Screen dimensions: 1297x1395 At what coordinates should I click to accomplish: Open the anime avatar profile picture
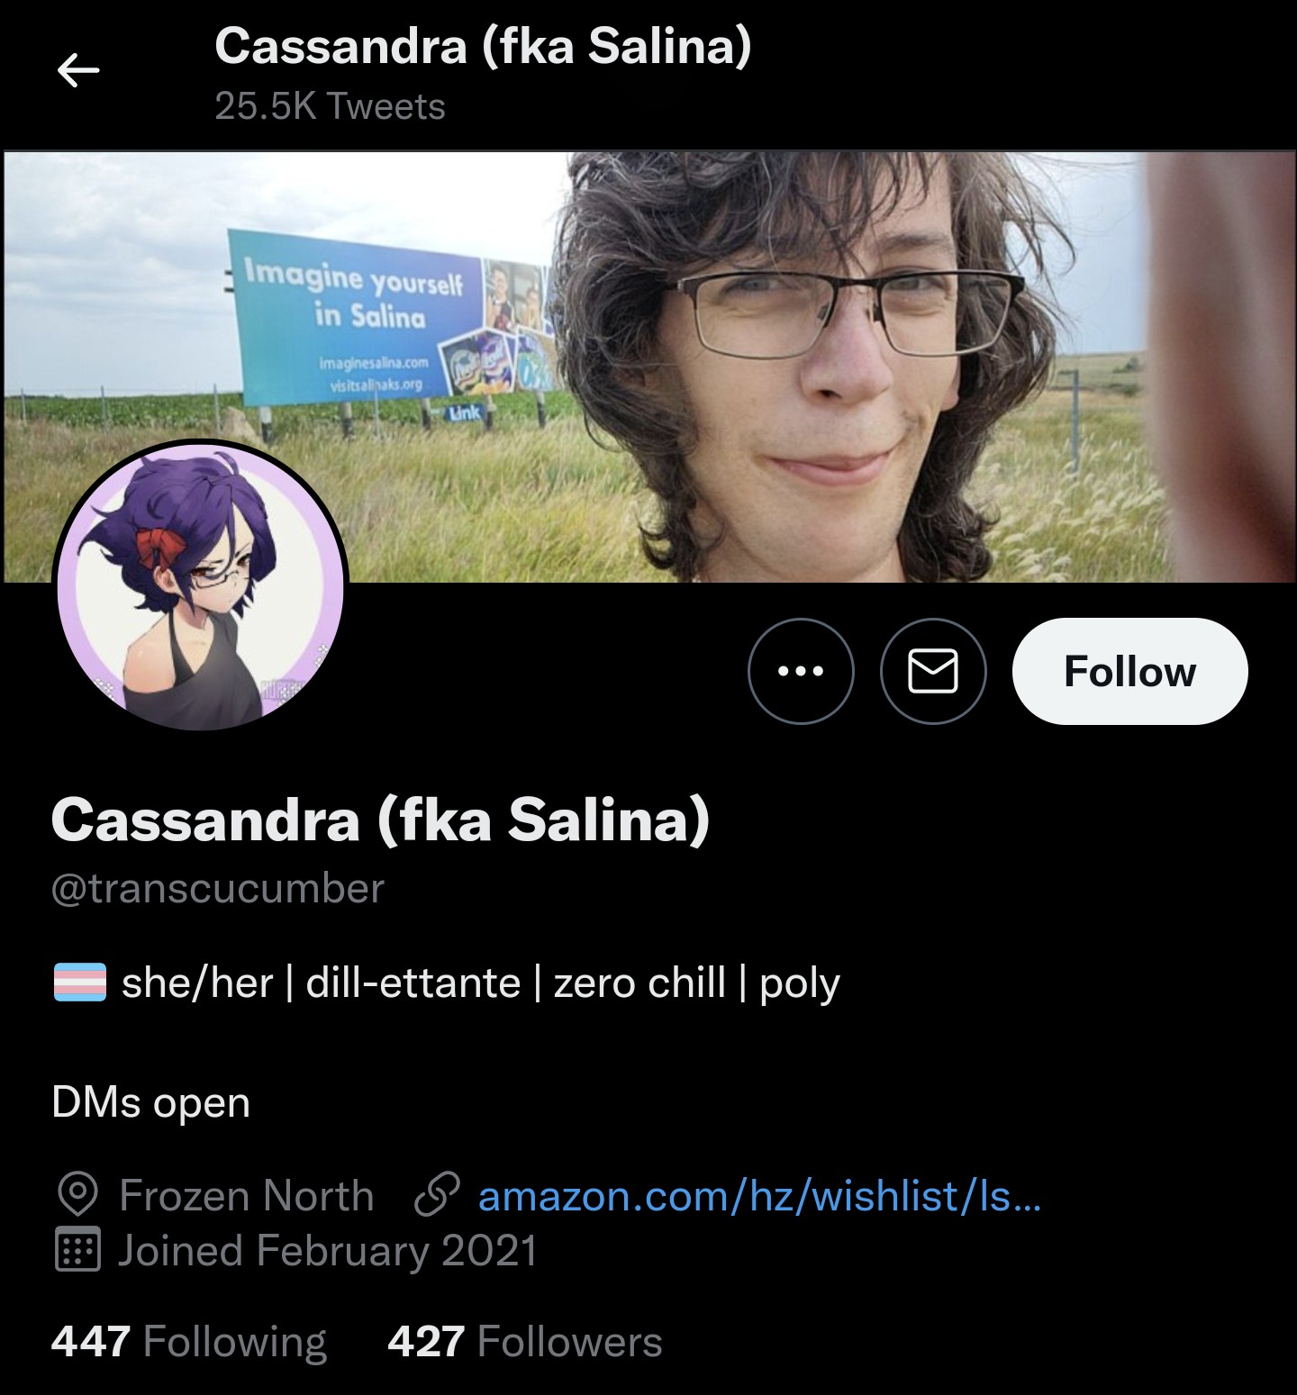click(200, 585)
